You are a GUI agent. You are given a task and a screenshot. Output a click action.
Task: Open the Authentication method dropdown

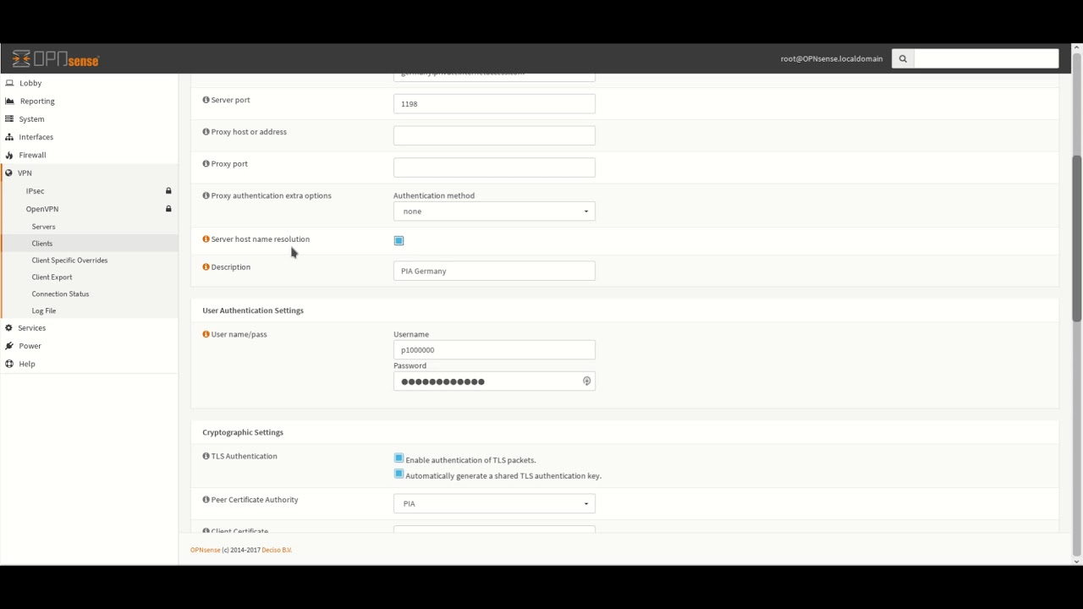(494, 211)
